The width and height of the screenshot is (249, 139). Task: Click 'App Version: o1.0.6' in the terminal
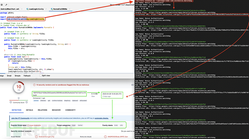[144, 69]
